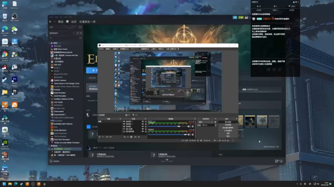Add a new source in OBS sources panel
Image resolution: width=334 pixels, height=187 pixels.
124,137
